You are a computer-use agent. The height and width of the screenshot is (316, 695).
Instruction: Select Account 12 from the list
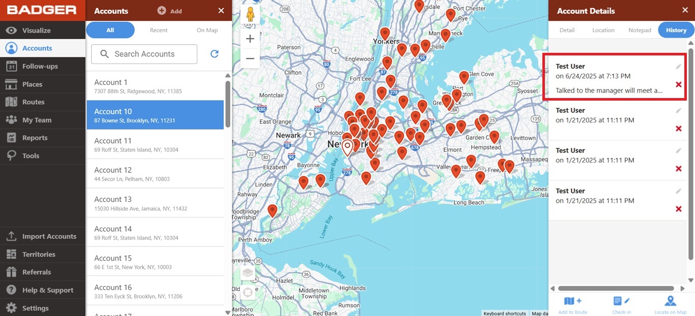(148, 173)
